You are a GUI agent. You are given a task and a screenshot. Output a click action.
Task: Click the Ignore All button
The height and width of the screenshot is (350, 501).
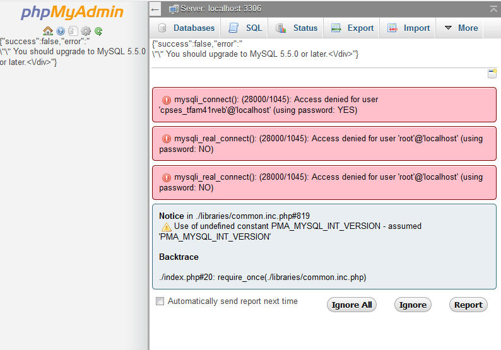coord(351,305)
